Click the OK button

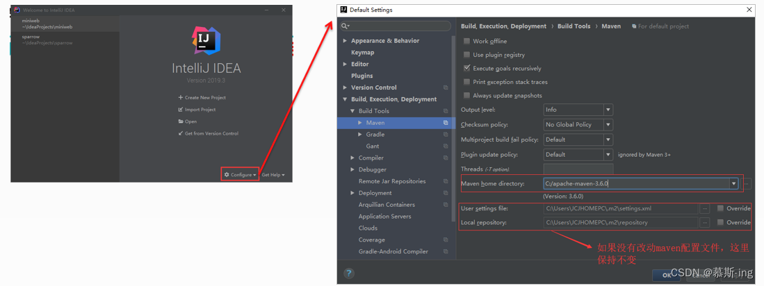(667, 275)
